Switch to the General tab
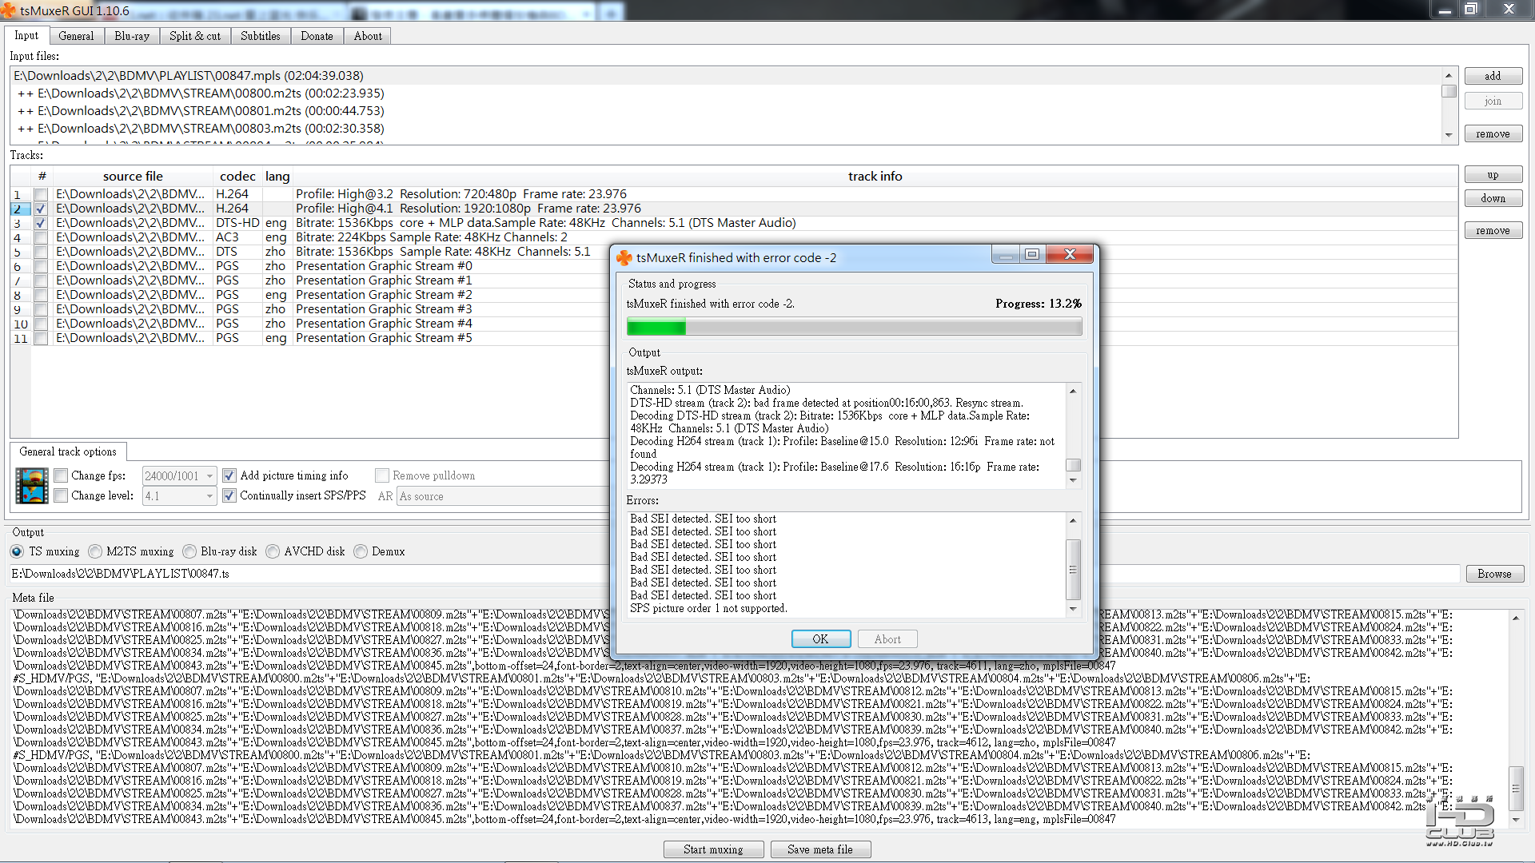1535x863 pixels. pyautogui.click(x=76, y=36)
